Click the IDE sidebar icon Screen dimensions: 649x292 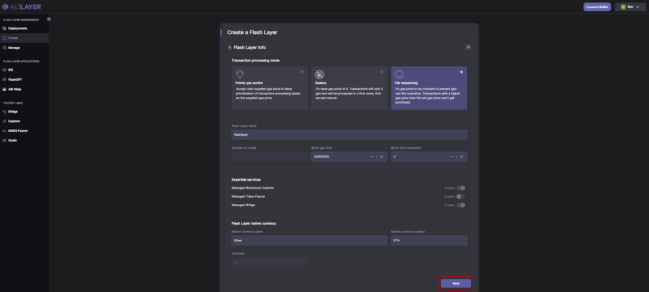pyautogui.click(x=5, y=70)
